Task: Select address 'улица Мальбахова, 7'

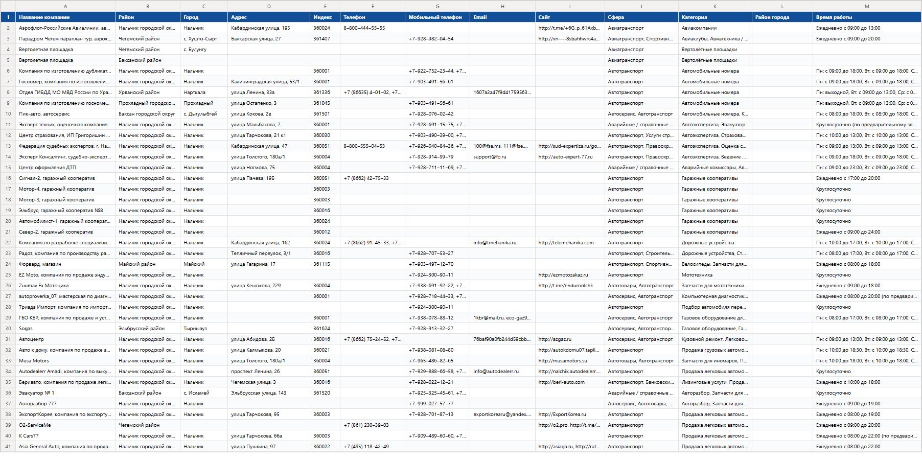Action: [x=269, y=125]
